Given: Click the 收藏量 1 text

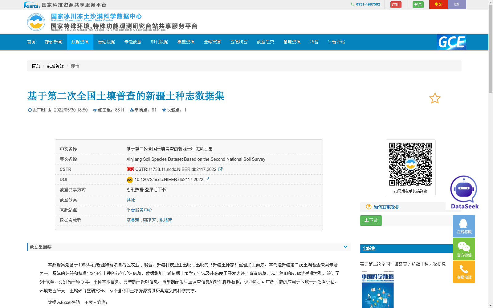Looking at the screenshot, I should coord(174,110).
